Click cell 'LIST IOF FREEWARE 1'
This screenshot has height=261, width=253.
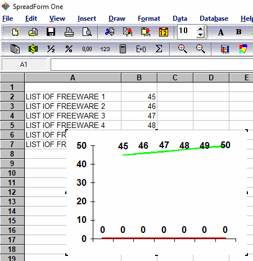tap(73, 97)
